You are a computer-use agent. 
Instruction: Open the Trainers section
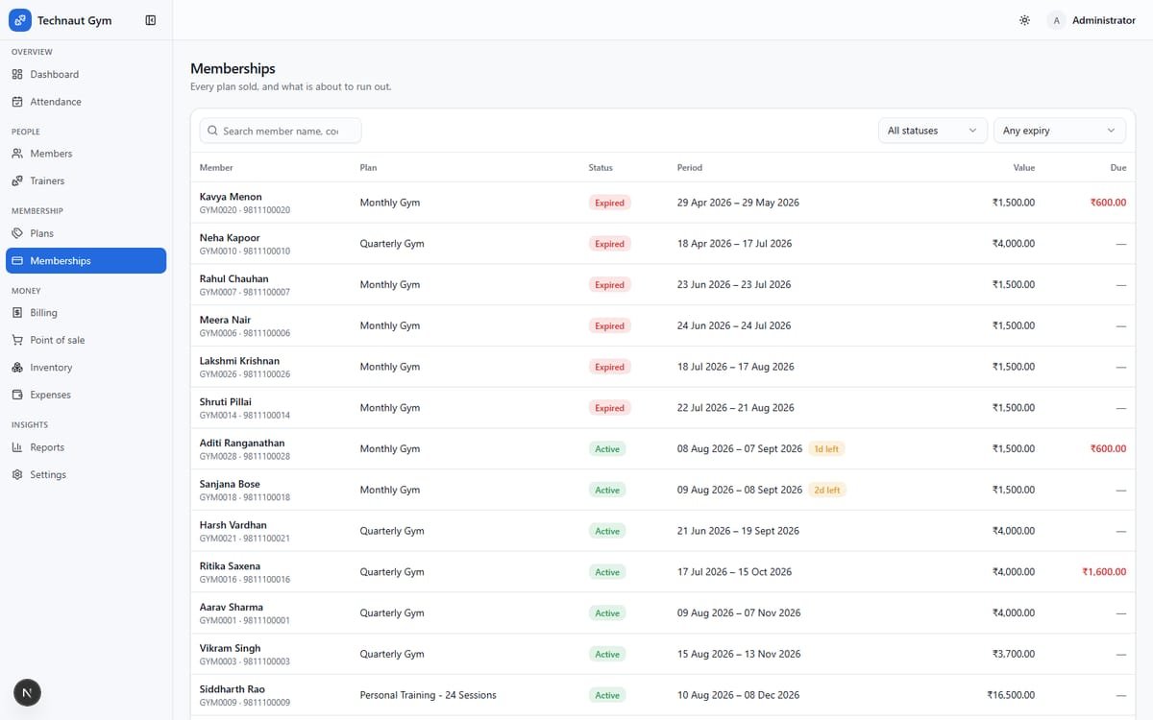86,180
